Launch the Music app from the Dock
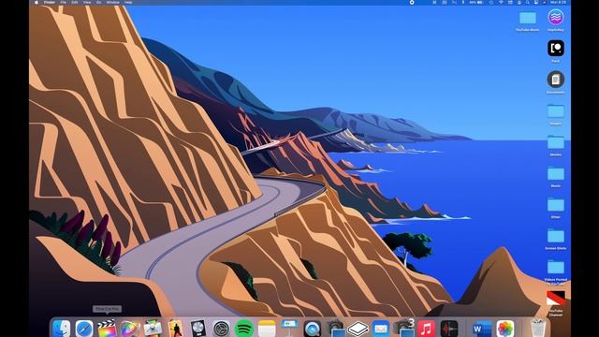The image size is (599, 337). 427,329
